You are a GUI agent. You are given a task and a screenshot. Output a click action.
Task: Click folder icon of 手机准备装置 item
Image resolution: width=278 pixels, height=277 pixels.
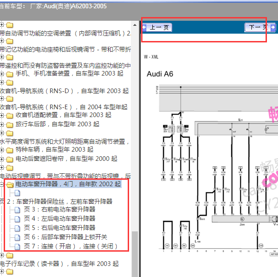(10, 74)
